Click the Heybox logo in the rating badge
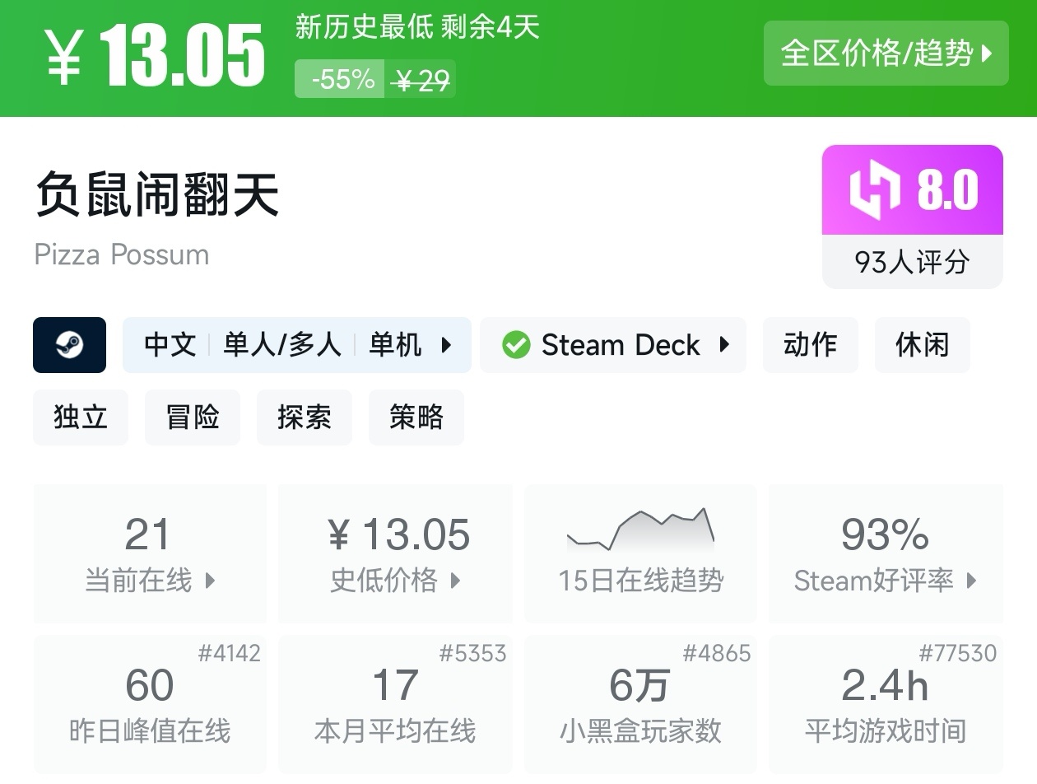The width and height of the screenshot is (1037, 784). (x=875, y=190)
